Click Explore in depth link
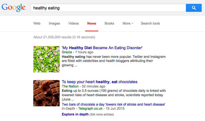Screen dimensions: 205x121 (75, 114)
